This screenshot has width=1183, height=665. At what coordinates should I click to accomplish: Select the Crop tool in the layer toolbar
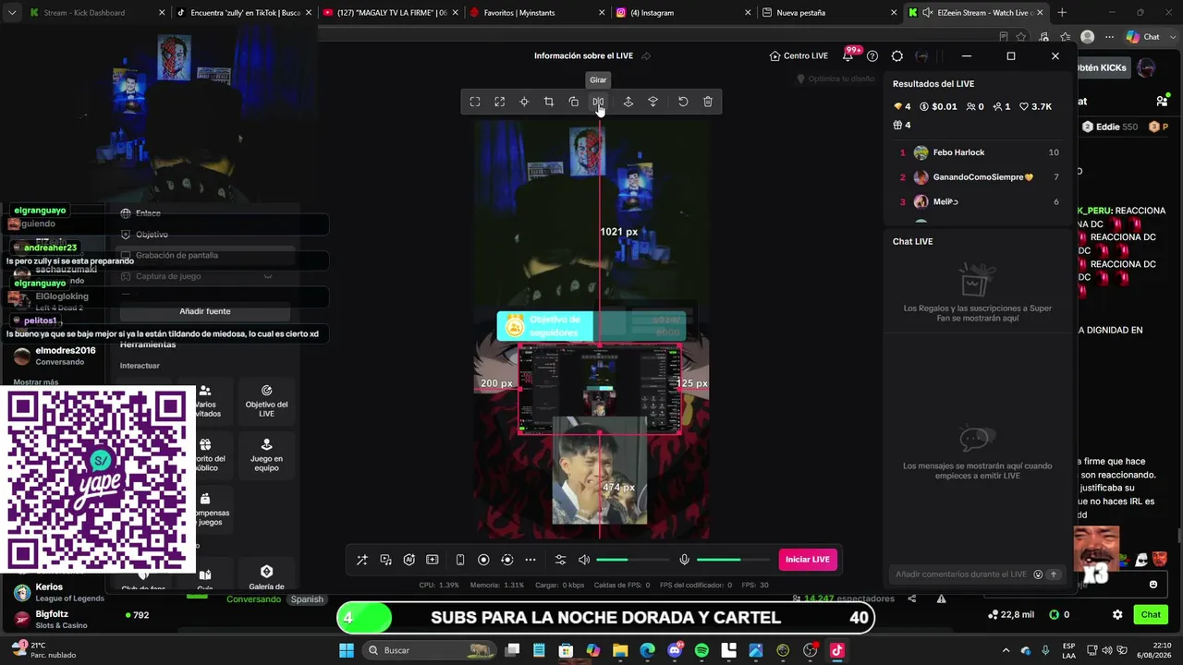[549, 102]
